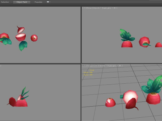Image resolution: width=162 pixels, height=121 pixels.
Task: Click the Verts count statistic in Perspective viewport
Action: click(x=88, y=75)
